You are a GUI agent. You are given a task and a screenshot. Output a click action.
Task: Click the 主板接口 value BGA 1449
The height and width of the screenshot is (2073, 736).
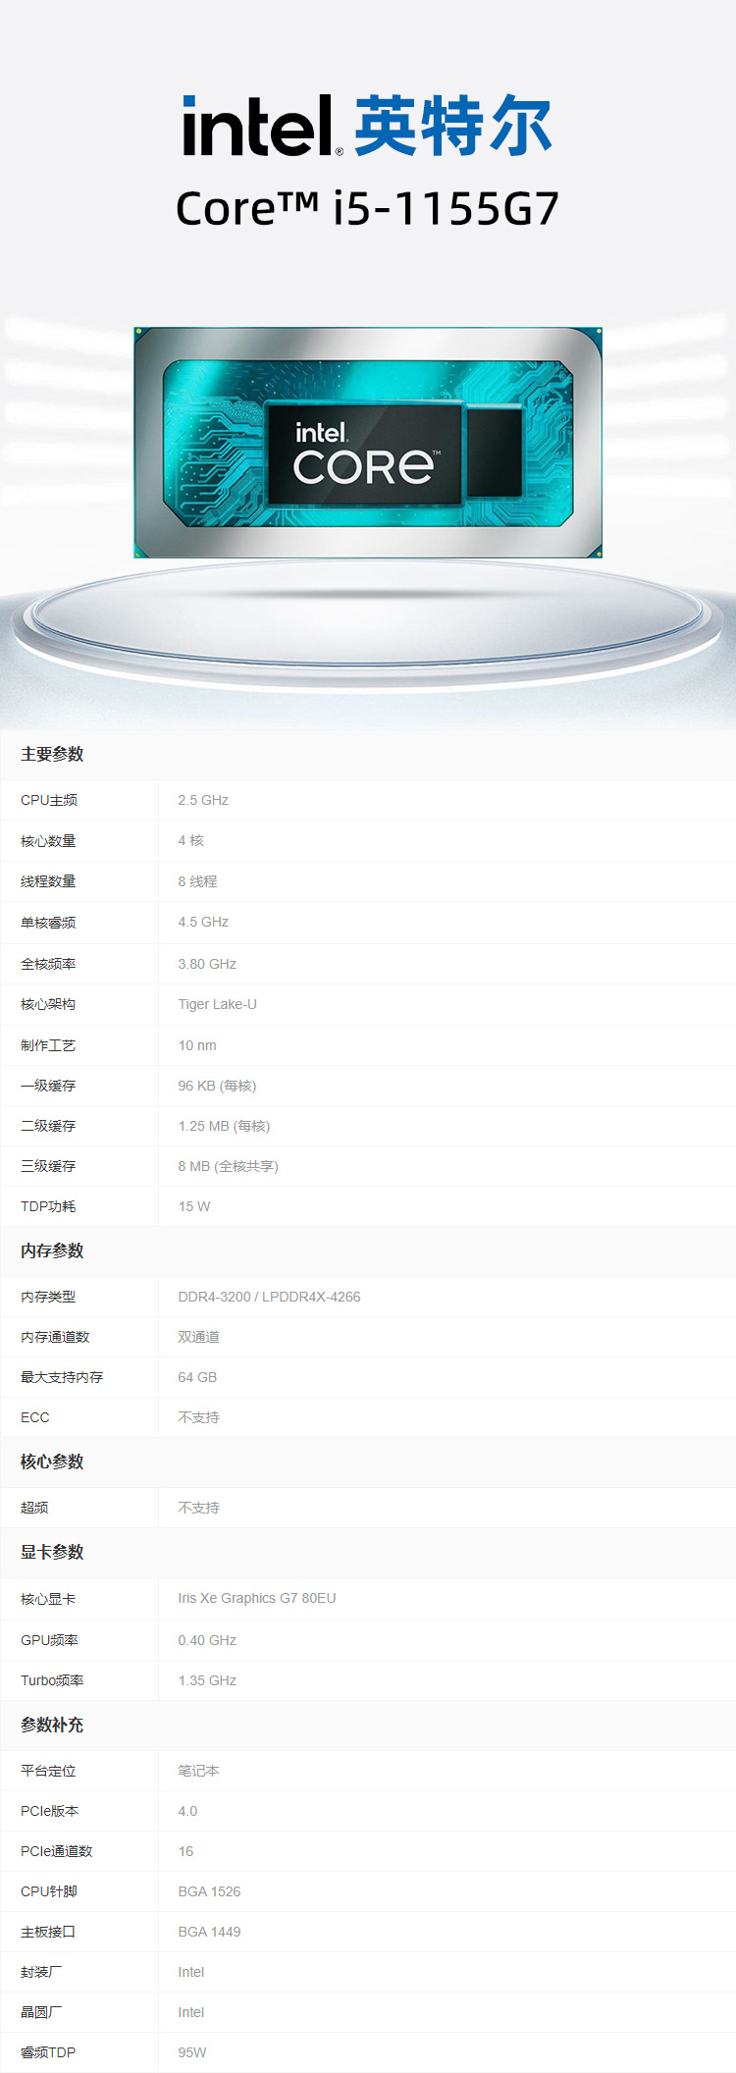(x=209, y=1932)
